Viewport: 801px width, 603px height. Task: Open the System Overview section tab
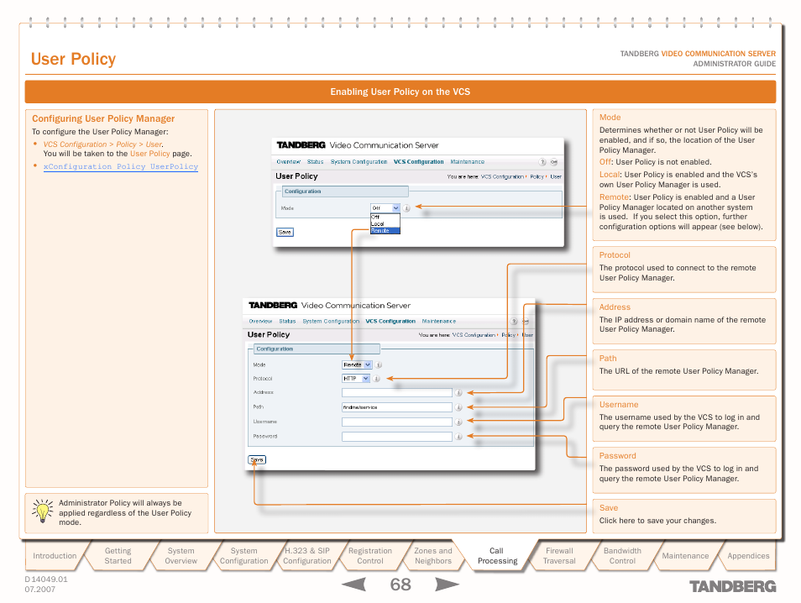click(x=181, y=555)
